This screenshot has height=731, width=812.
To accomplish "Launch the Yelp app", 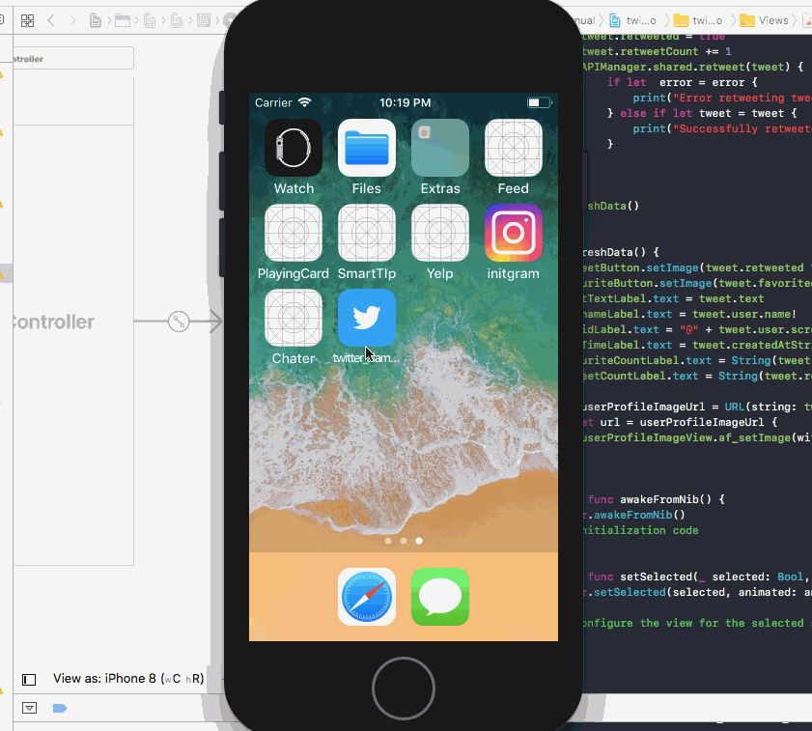I will coord(440,233).
